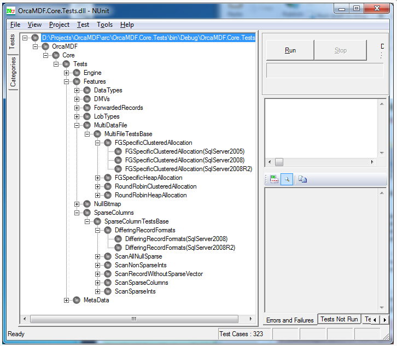This screenshot has height=346, width=397.
Task: Expand the ScanNonSparseInts node
Action: click(x=97, y=265)
